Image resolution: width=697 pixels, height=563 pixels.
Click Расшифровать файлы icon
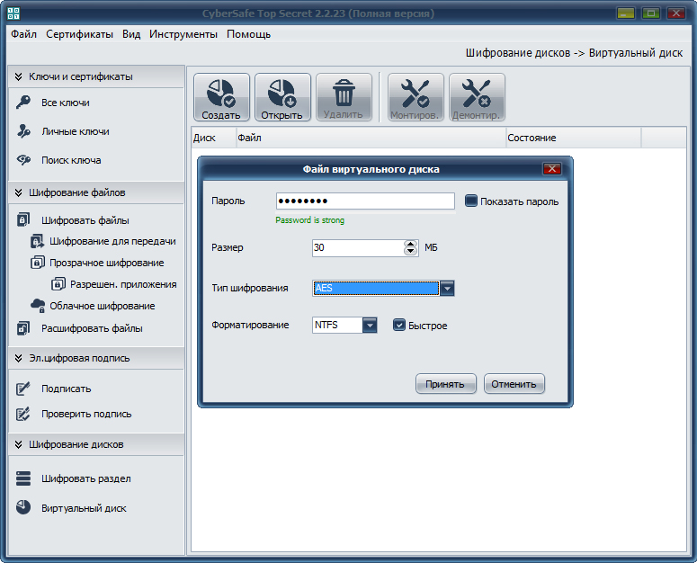(23, 328)
